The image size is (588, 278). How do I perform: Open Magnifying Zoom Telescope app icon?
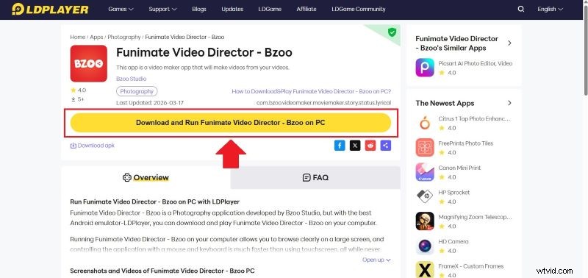click(x=425, y=221)
